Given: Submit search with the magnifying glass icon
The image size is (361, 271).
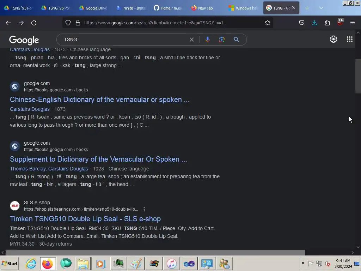Looking at the screenshot, I should tap(236, 40).
